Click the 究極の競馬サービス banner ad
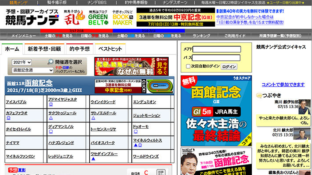312x175 pixels. point(131,66)
